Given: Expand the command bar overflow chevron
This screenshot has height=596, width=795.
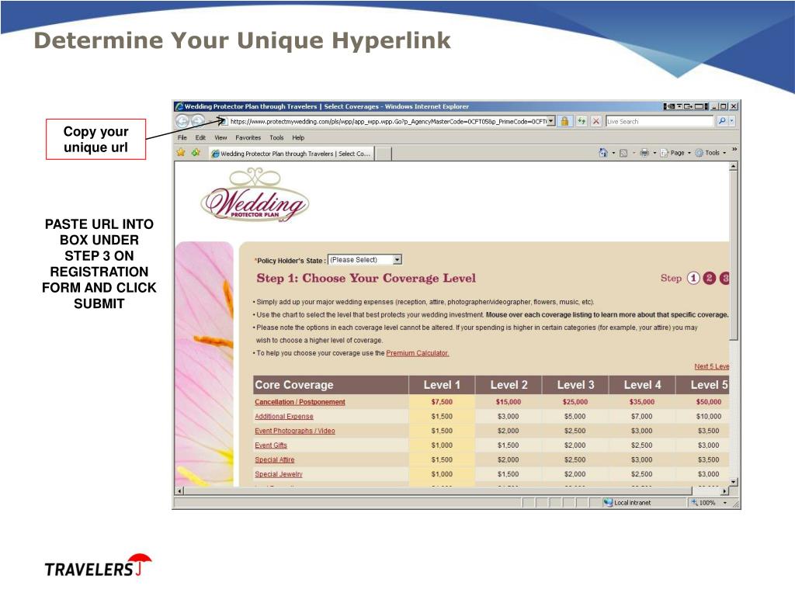Looking at the screenshot, I should pos(734,150).
